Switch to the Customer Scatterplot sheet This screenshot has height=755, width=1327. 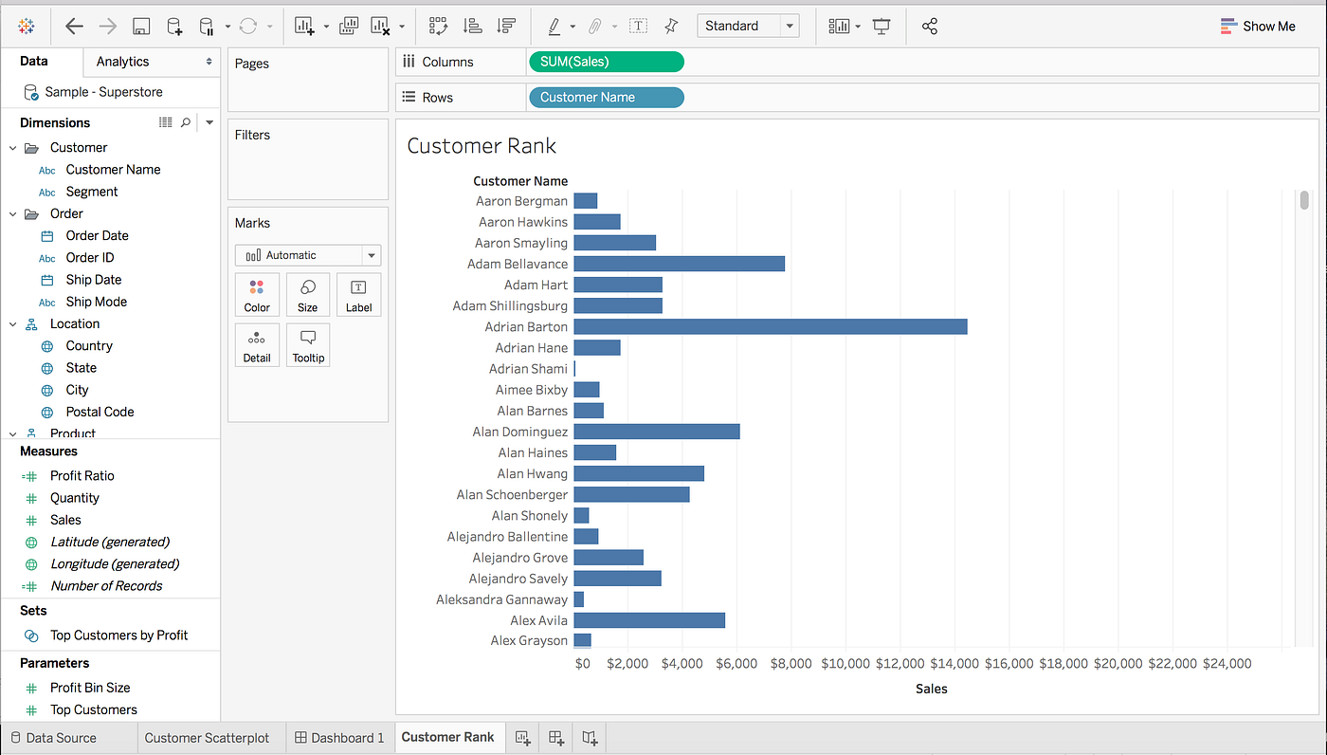pyautogui.click(x=207, y=737)
